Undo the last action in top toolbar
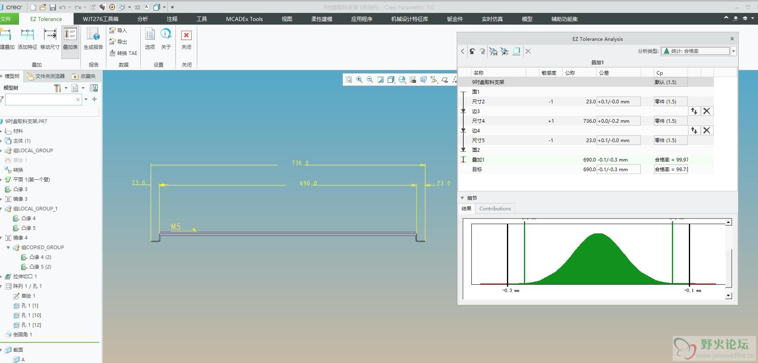This screenshot has height=363, width=758. click(x=62, y=7)
